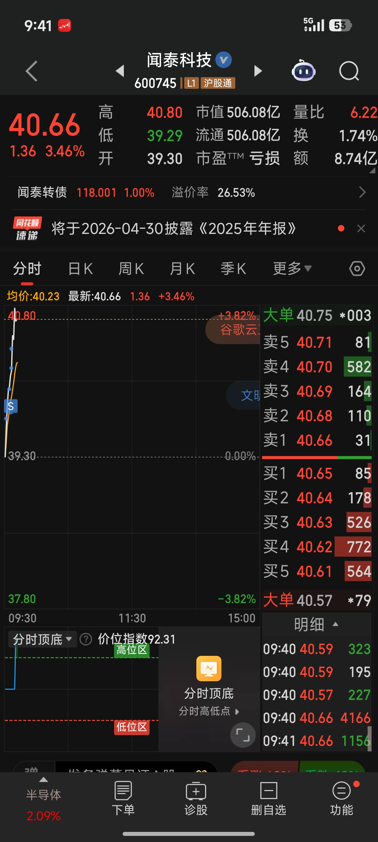The width and height of the screenshot is (378, 842).
Task: Select 买4 price 40.62 row
Action: pos(317,547)
